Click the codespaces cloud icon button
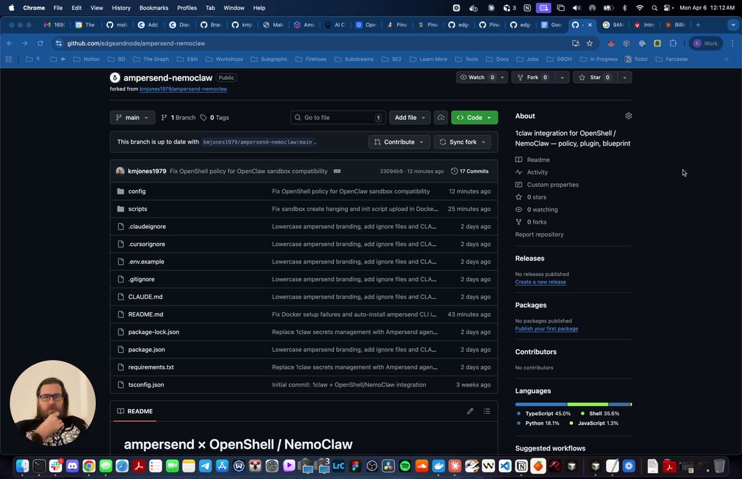The height and width of the screenshot is (479, 742). (440, 117)
